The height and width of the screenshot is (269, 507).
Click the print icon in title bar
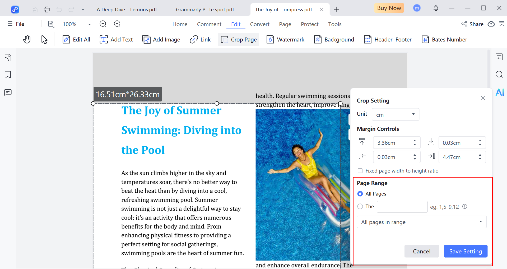[47, 10]
